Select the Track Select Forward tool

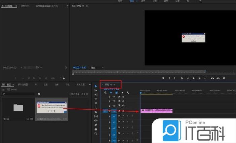point(96,90)
